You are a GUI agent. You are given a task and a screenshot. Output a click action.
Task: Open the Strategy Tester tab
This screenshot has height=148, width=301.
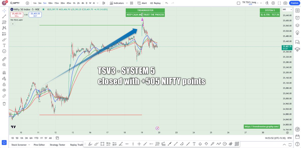tap(57, 145)
